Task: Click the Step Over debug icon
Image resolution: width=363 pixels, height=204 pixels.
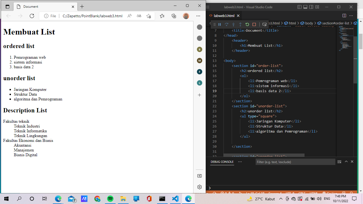Action: point(226,24)
